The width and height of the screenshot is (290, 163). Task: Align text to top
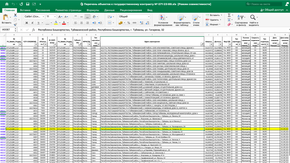pyautogui.click(x=76, y=17)
